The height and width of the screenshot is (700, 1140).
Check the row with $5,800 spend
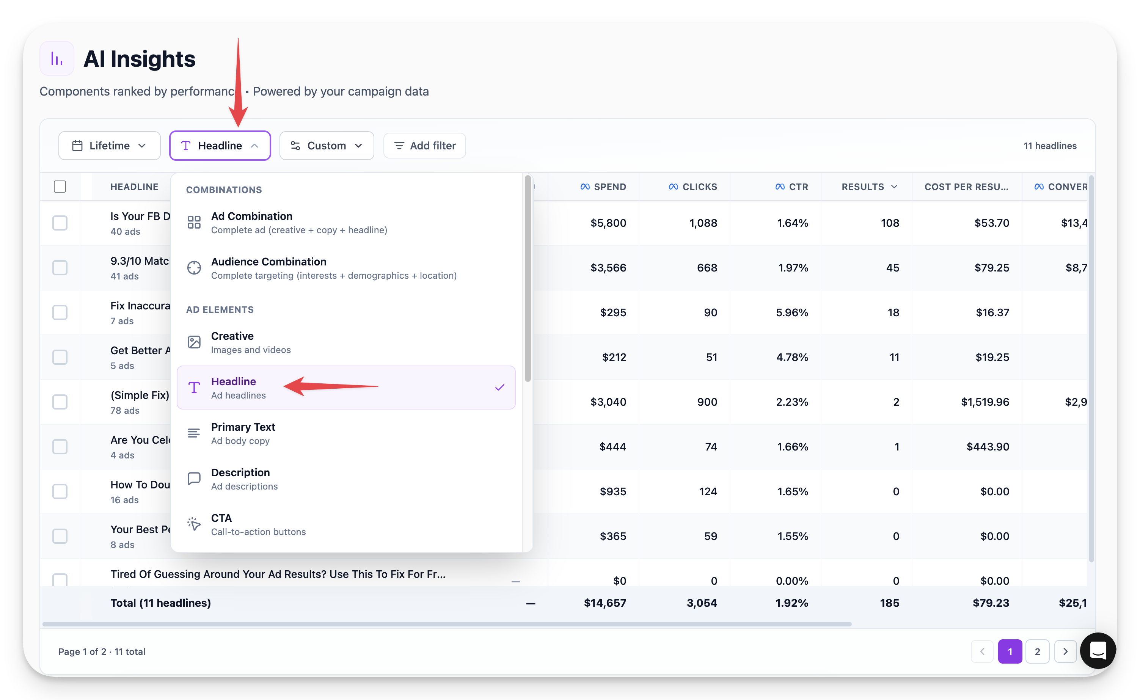pos(60,223)
